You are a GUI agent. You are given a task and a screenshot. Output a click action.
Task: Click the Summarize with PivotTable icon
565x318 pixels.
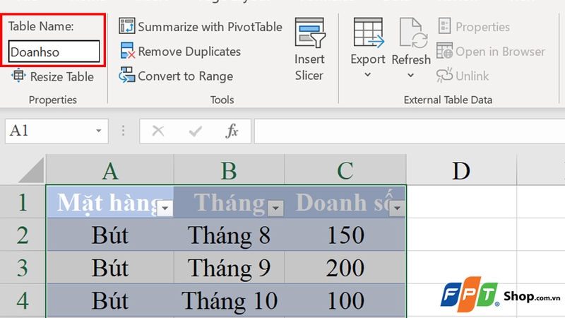127,26
